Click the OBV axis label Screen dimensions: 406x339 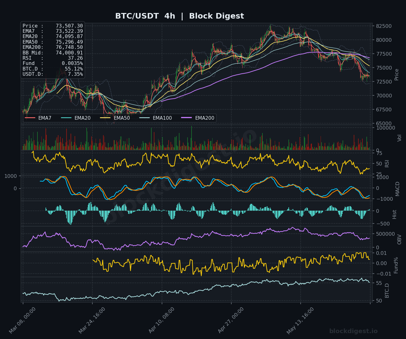point(399,239)
